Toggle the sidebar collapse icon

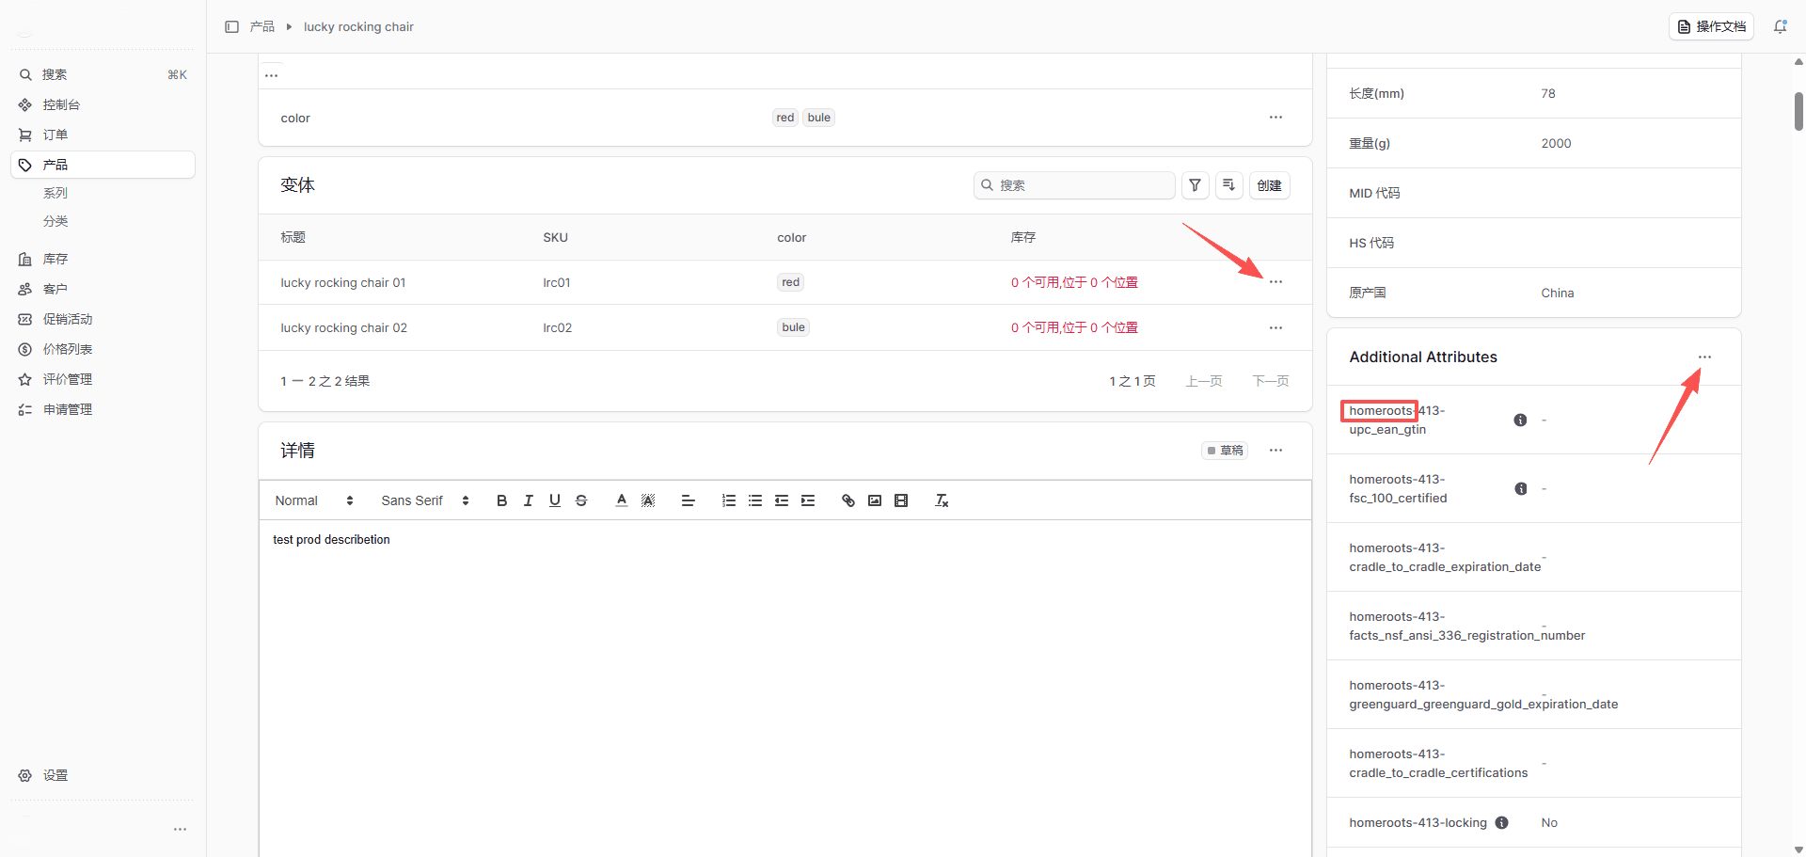(x=231, y=26)
